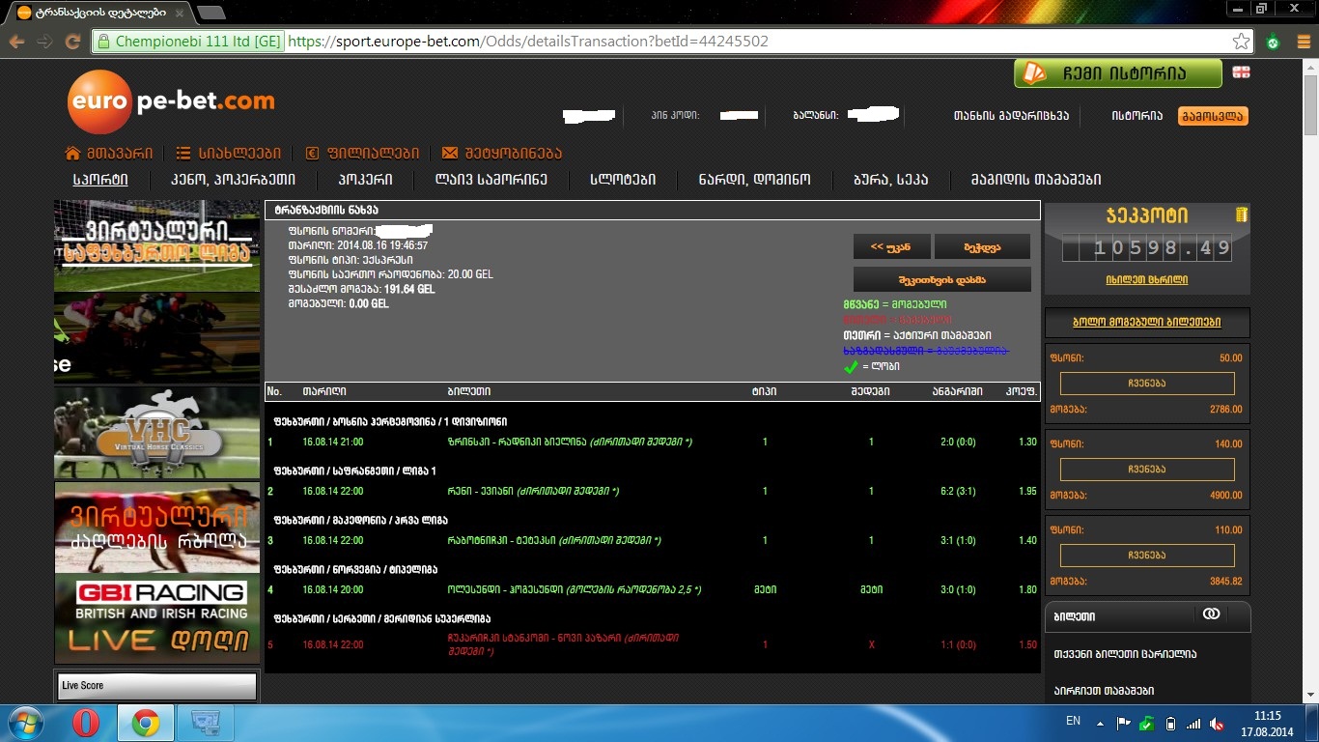Click ჩვენება for the 110.00 ticket
Screen dimensions: 1319x742
click(x=1147, y=556)
